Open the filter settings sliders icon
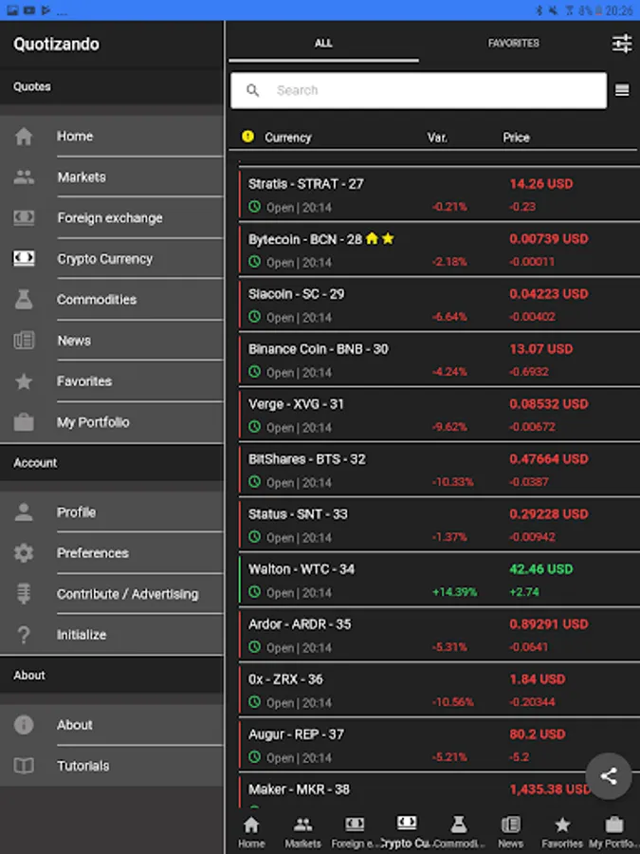The height and width of the screenshot is (854, 640). tap(622, 44)
